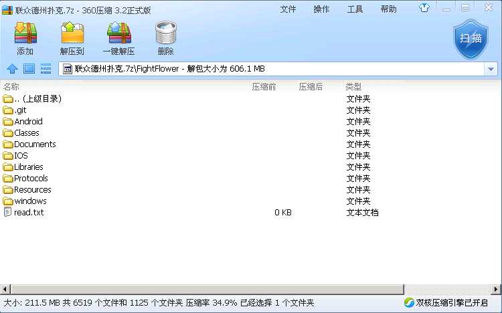Open the 操作 menu
The height and width of the screenshot is (313, 502).
click(321, 9)
